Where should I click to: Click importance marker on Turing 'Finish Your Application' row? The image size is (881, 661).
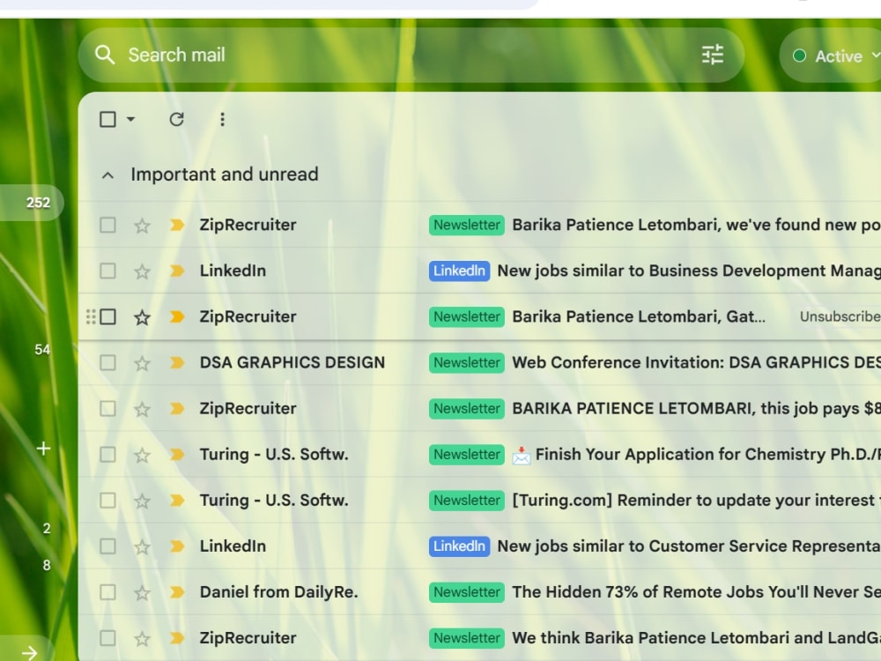(177, 454)
